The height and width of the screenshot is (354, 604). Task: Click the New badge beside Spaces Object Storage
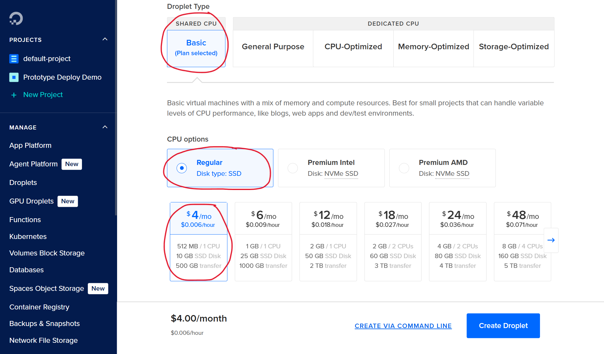98,289
